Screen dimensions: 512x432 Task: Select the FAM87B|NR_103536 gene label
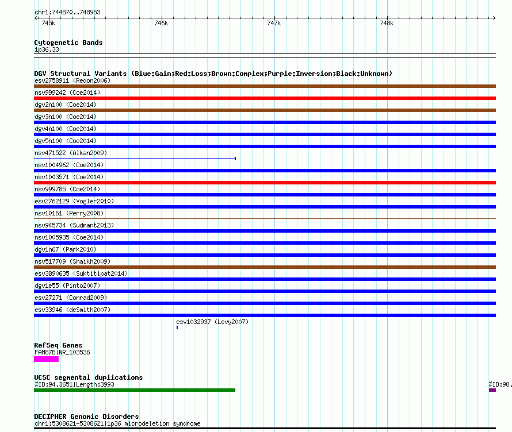62,353
